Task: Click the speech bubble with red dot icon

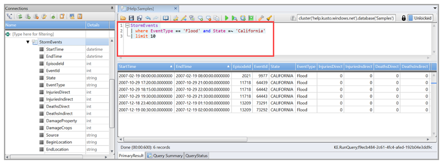Action: 208,18
